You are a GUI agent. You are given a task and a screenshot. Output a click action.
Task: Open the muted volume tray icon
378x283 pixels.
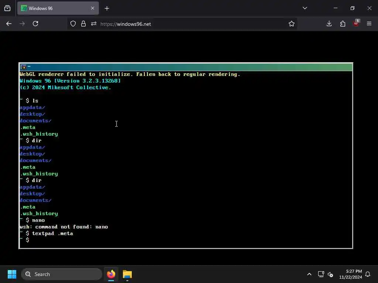coord(330,274)
